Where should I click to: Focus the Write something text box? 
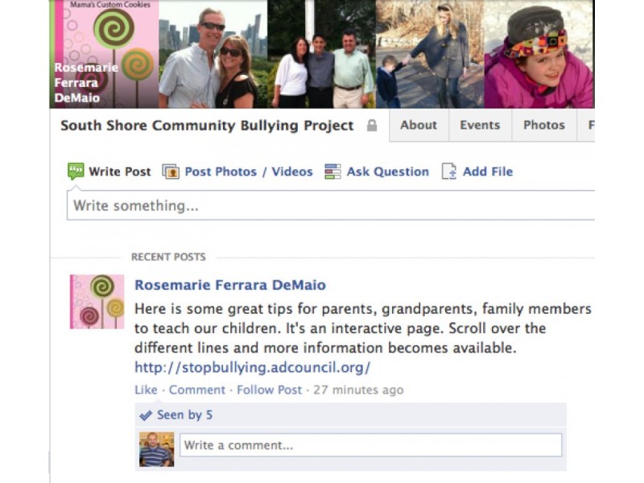331,205
